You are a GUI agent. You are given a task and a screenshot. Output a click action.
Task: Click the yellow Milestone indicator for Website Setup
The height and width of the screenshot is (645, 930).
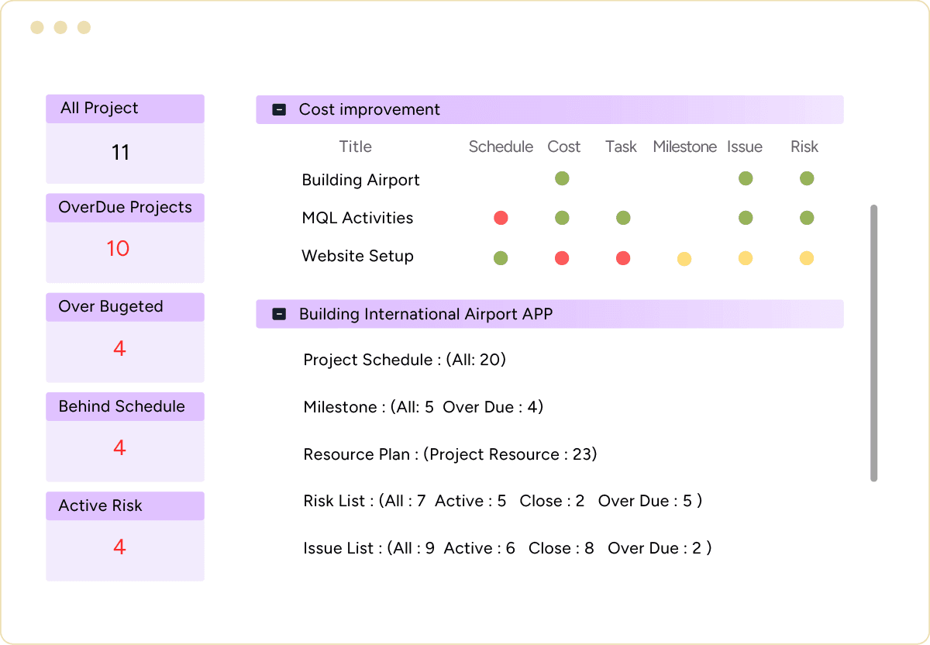tap(684, 258)
